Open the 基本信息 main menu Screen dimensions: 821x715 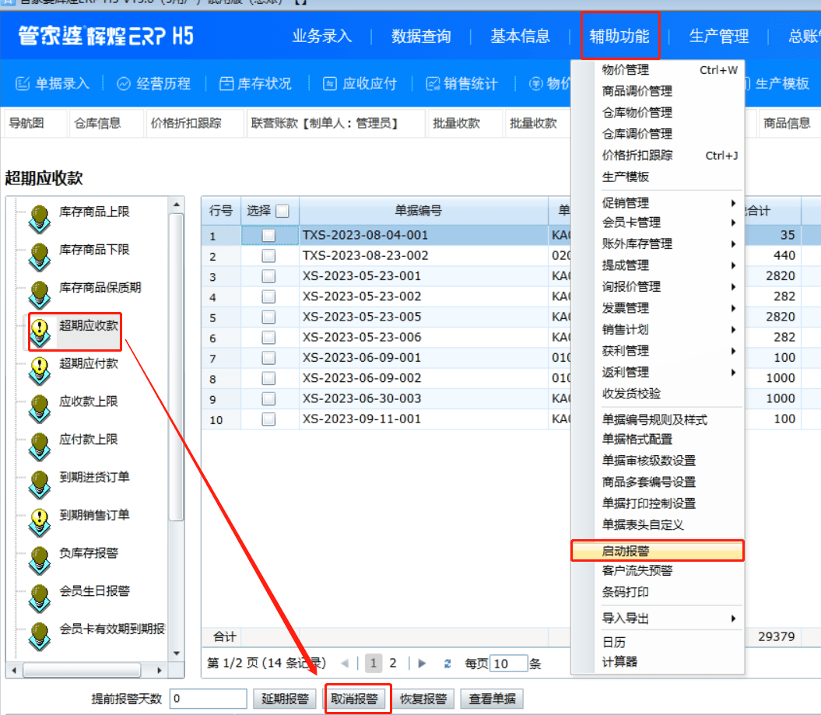point(520,37)
